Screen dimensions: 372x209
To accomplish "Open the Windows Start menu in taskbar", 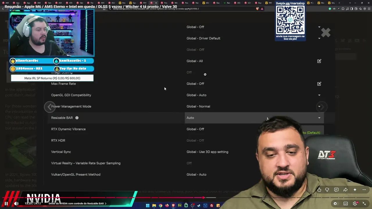I will [148, 206].
